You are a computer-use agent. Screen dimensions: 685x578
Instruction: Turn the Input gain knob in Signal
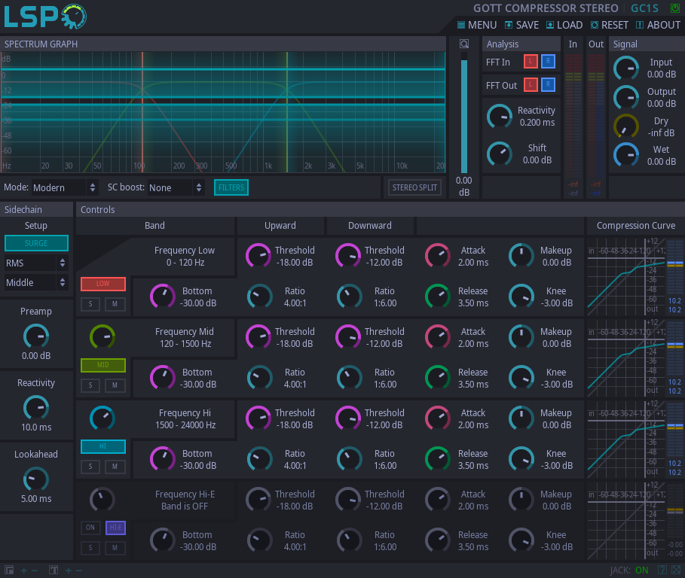625,68
